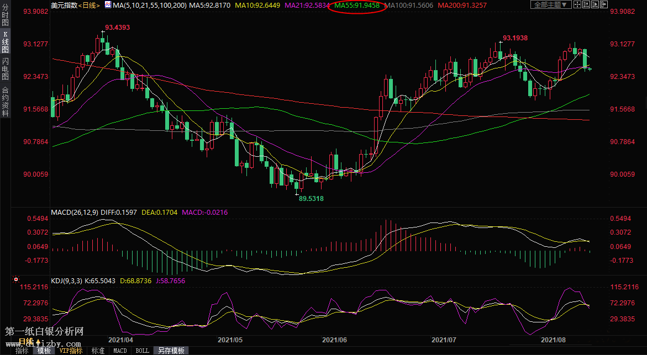This screenshot has width=647, height=355.
Task: Click the MACD(26,12,9) indicator label
Action: click(x=75, y=213)
